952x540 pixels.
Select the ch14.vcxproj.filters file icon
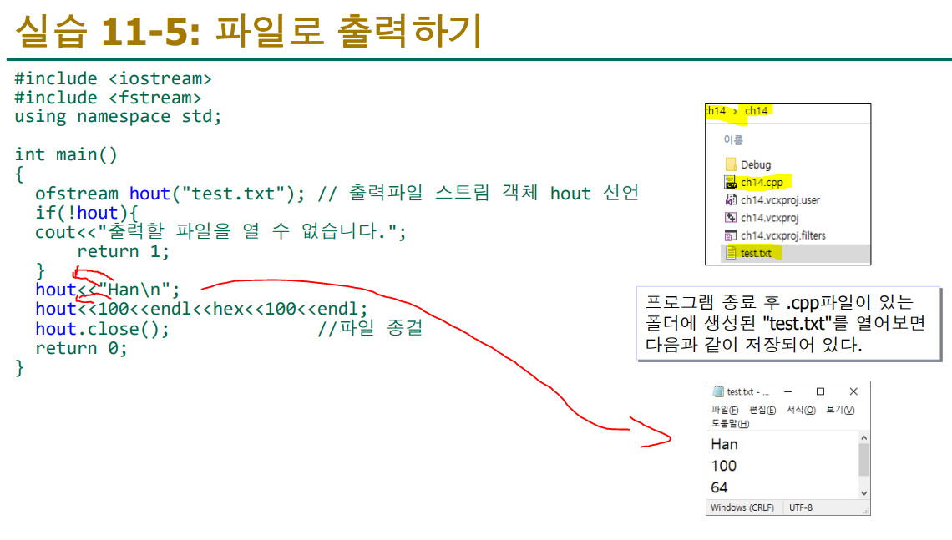click(731, 235)
